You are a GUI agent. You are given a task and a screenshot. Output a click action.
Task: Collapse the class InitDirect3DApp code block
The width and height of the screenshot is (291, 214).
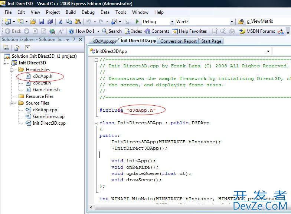97,123
